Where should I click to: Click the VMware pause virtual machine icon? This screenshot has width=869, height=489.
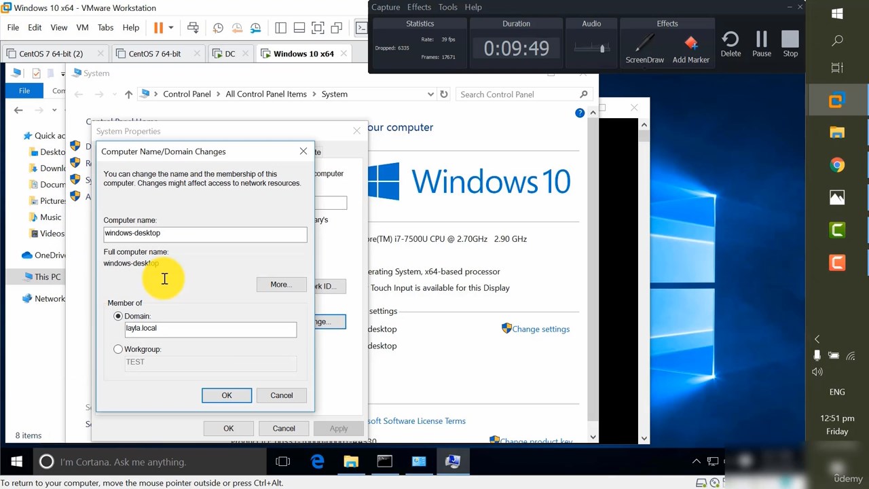158,28
